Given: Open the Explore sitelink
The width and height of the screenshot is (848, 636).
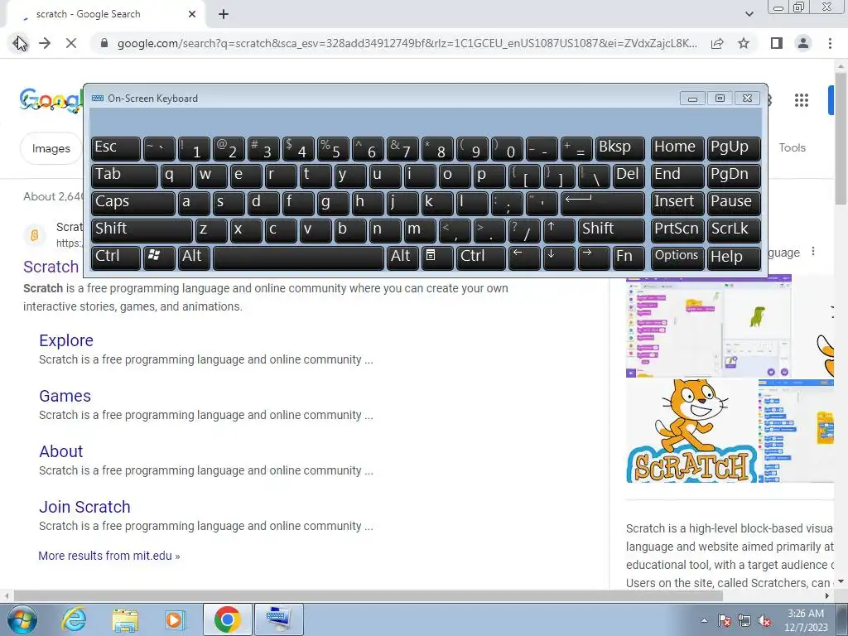Looking at the screenshot, I should [x=66, y=340].
